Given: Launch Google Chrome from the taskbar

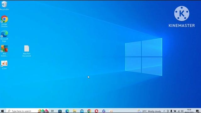Looking at the screenshot, I should tap(89, 111).
